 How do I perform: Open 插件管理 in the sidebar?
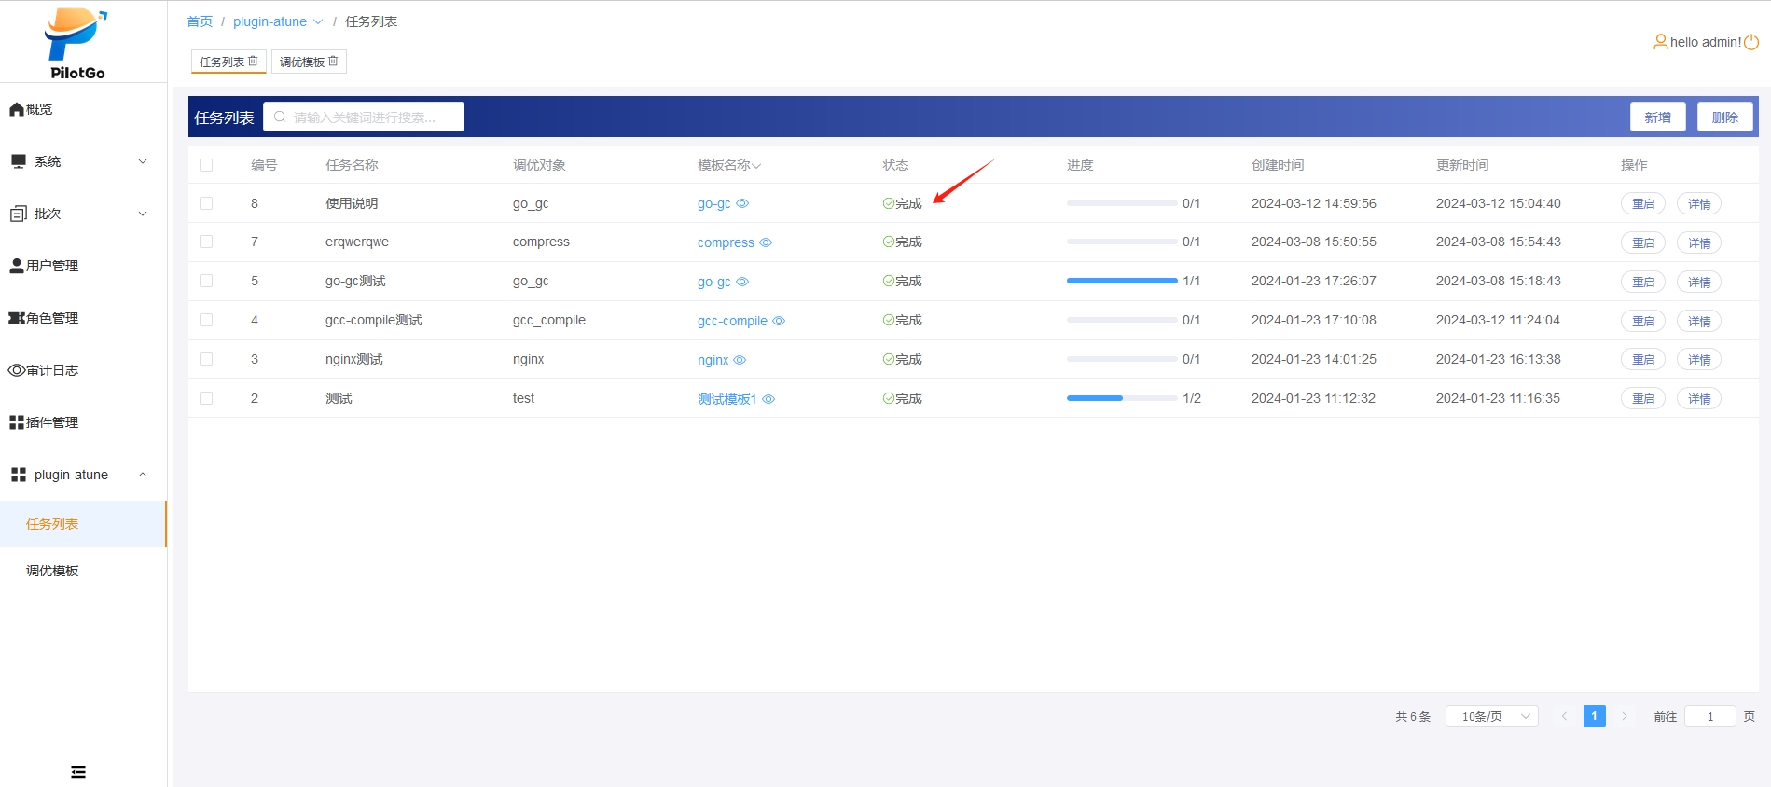click(83, 422)
